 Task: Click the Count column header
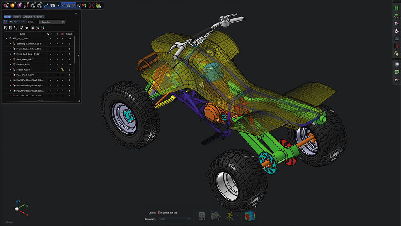click(69, 34)
